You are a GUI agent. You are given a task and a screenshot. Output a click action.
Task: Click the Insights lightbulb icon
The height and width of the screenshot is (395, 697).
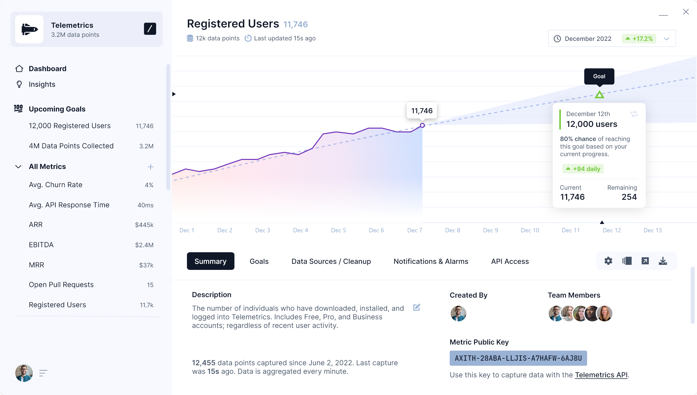19,84
